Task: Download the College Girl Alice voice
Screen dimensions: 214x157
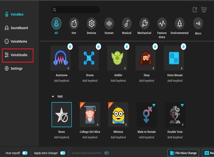Action: 98,124
